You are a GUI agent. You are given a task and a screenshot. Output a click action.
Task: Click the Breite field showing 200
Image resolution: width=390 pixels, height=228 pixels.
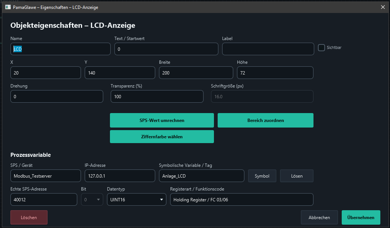(x=196, y=73)
